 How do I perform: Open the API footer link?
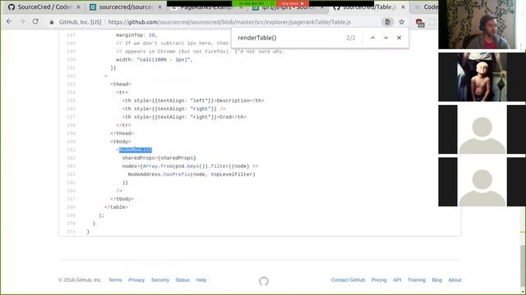click(397, 280)
